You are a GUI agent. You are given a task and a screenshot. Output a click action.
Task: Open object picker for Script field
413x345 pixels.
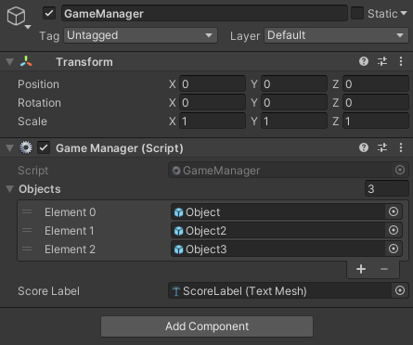point(400,170)
